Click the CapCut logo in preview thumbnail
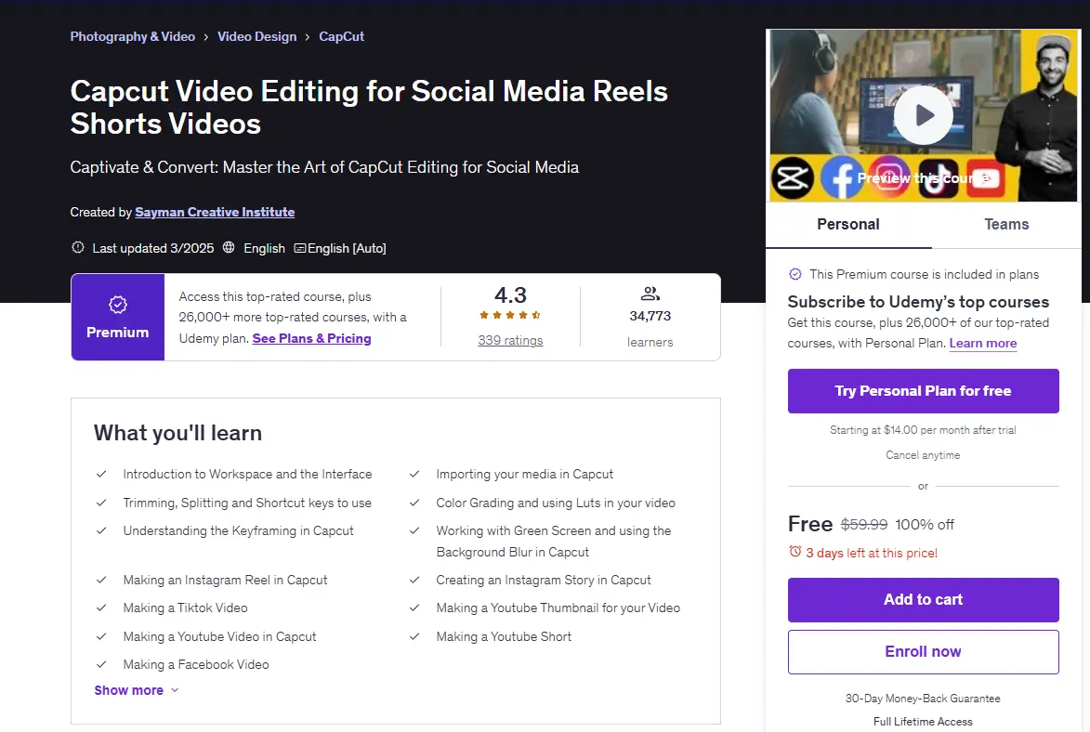The width and height of the screenshot is (1090, 732). (x=792, y=178)
